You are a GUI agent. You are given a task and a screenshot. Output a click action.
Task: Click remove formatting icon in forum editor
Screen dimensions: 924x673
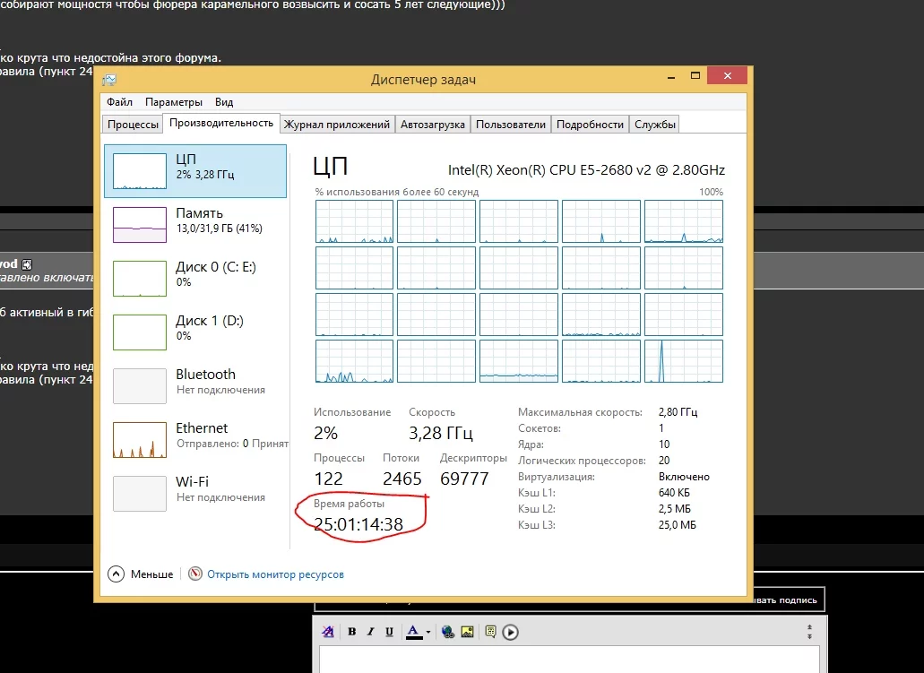click(x=328, y=632)
